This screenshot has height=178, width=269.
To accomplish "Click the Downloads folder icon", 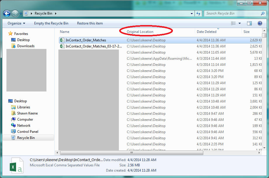I will (x=13, y=46).
